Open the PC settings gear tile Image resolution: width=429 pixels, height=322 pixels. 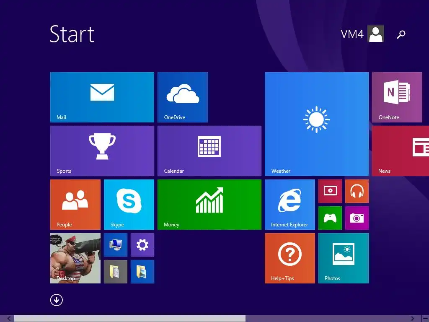tap(142, 245)
